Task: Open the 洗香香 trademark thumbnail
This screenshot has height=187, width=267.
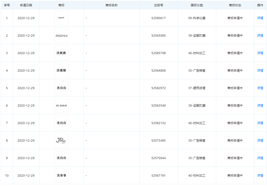Action: tap(61, 176)
